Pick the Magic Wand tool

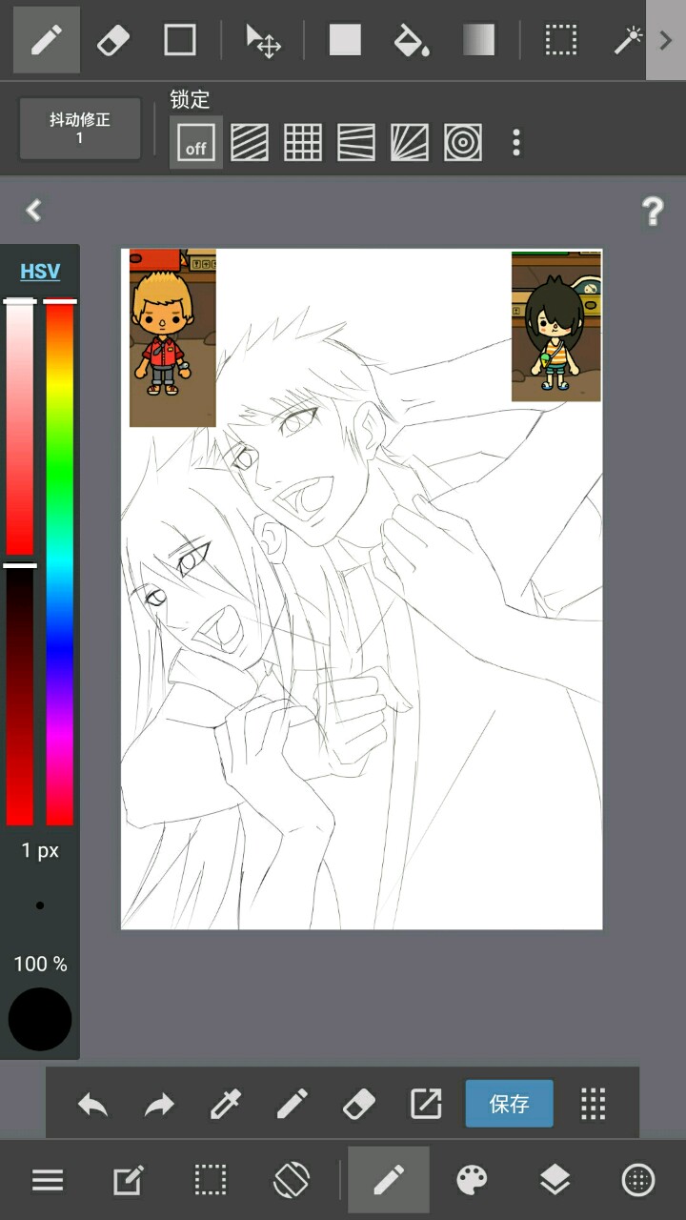626,40
